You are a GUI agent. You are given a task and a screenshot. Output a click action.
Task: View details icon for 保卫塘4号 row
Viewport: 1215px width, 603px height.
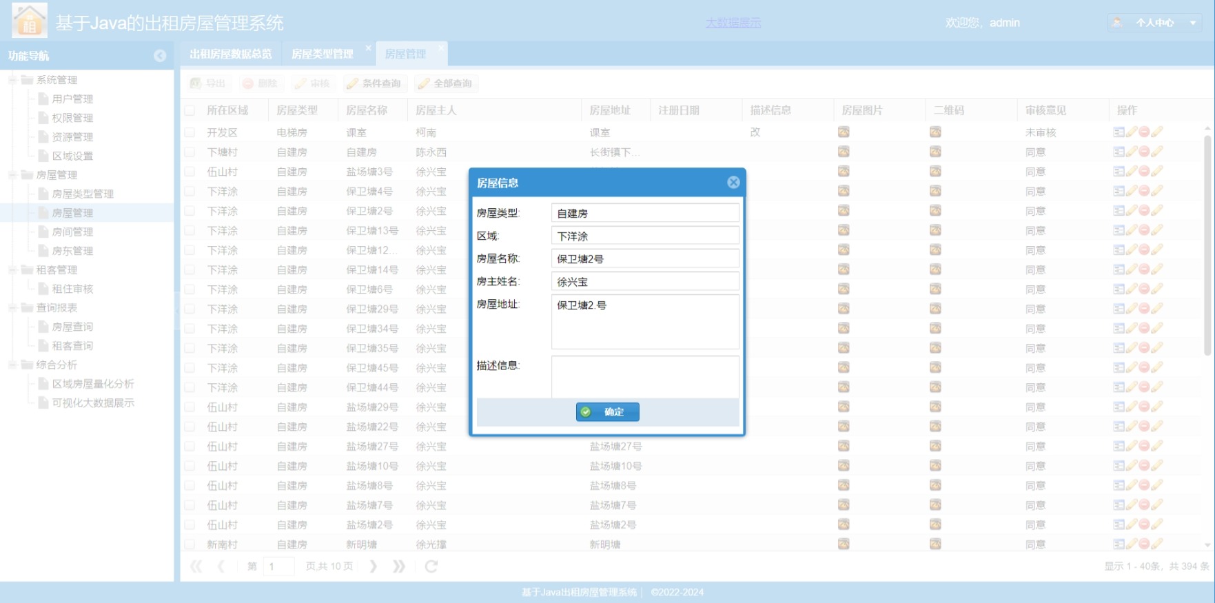(x=1119, y=191)
